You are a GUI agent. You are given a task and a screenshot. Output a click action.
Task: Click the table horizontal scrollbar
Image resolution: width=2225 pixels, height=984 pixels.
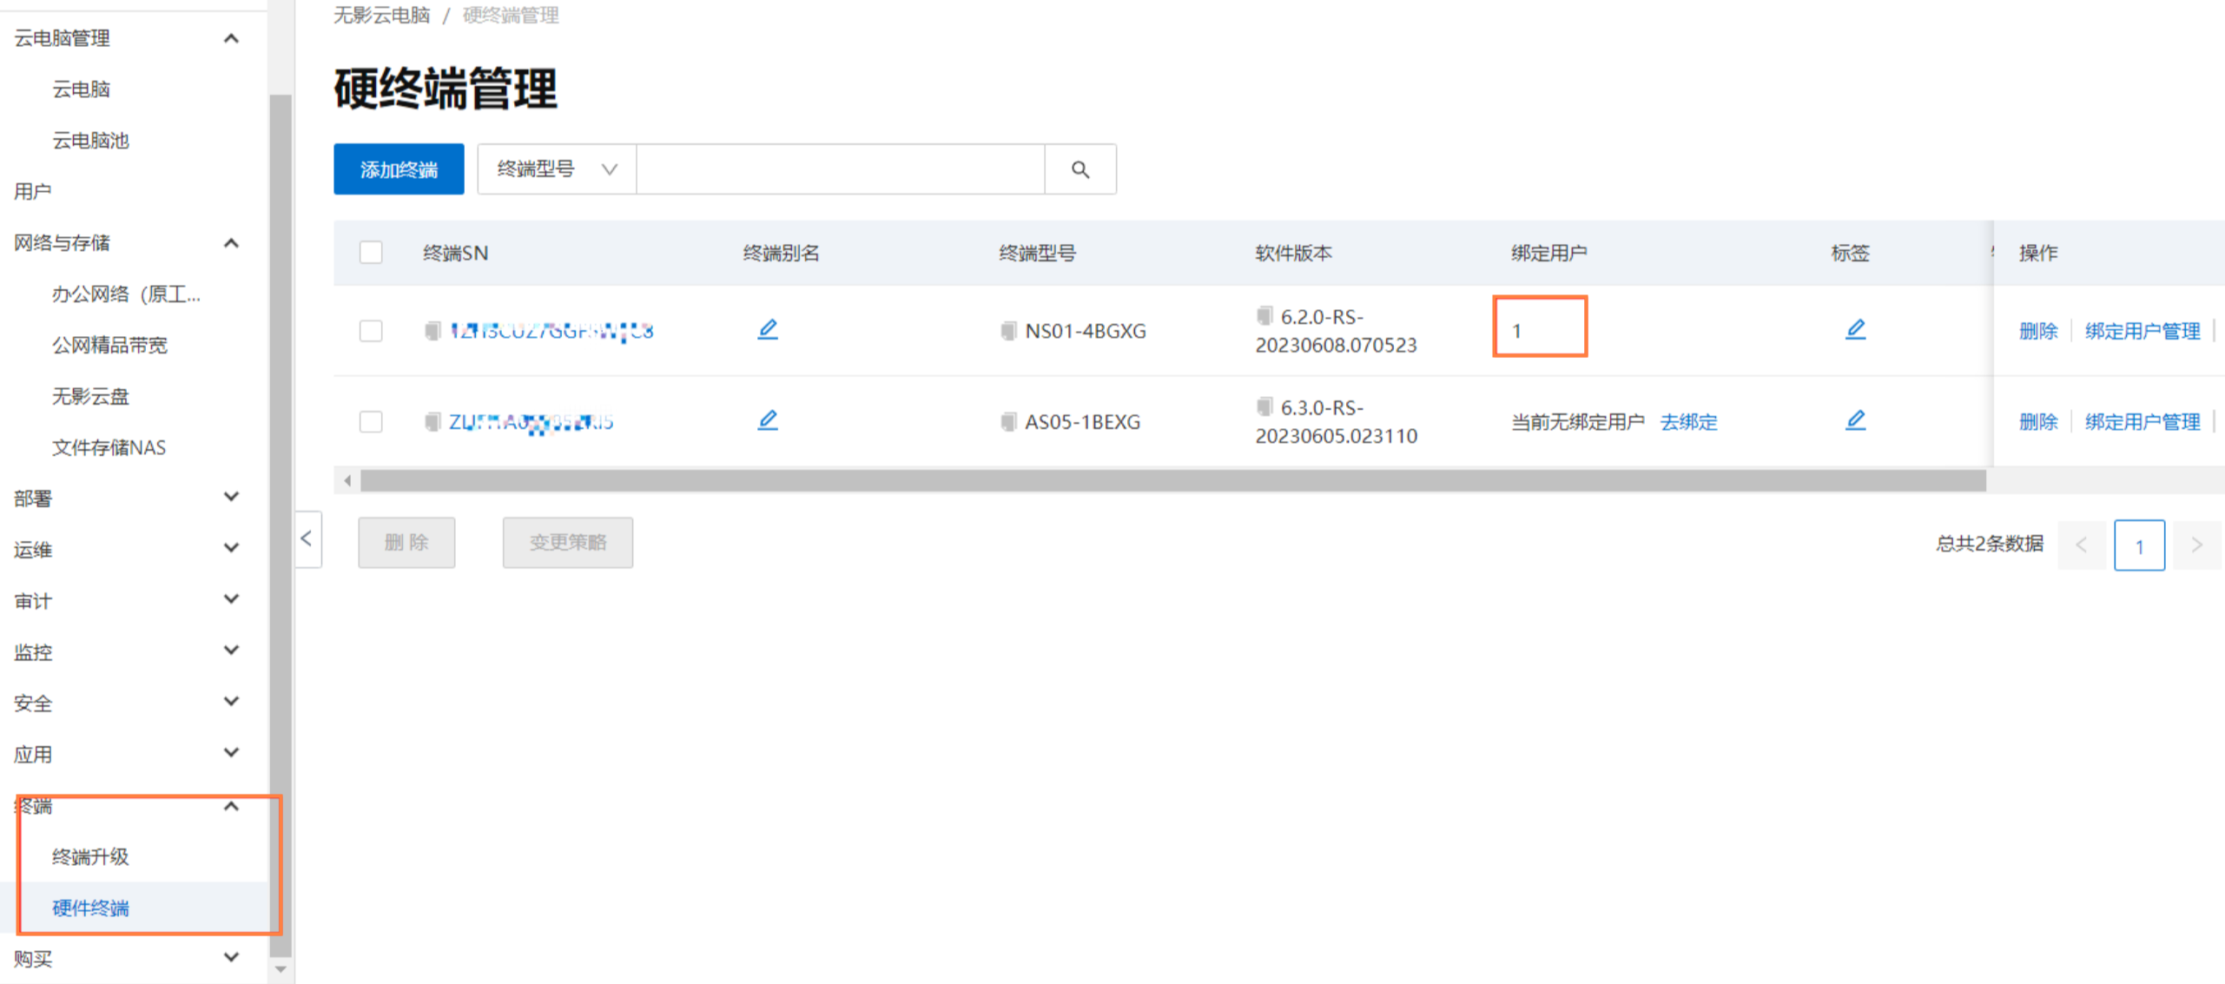click(1172, 480)
